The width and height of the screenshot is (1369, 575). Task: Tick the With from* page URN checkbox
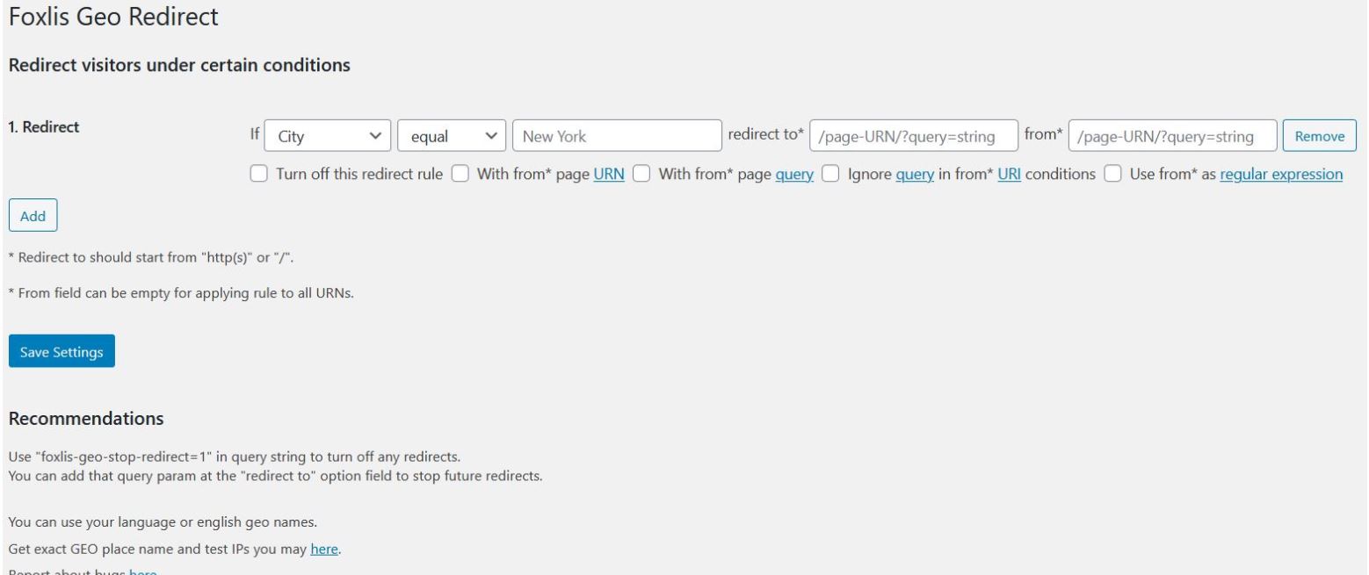tap(460, 174)
